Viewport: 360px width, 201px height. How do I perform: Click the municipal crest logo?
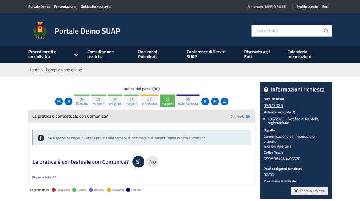tap(40, 31)
